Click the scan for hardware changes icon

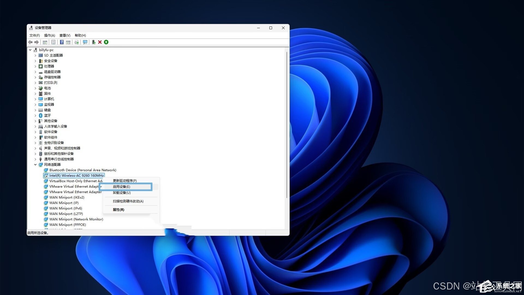click(x=85, y=42)
